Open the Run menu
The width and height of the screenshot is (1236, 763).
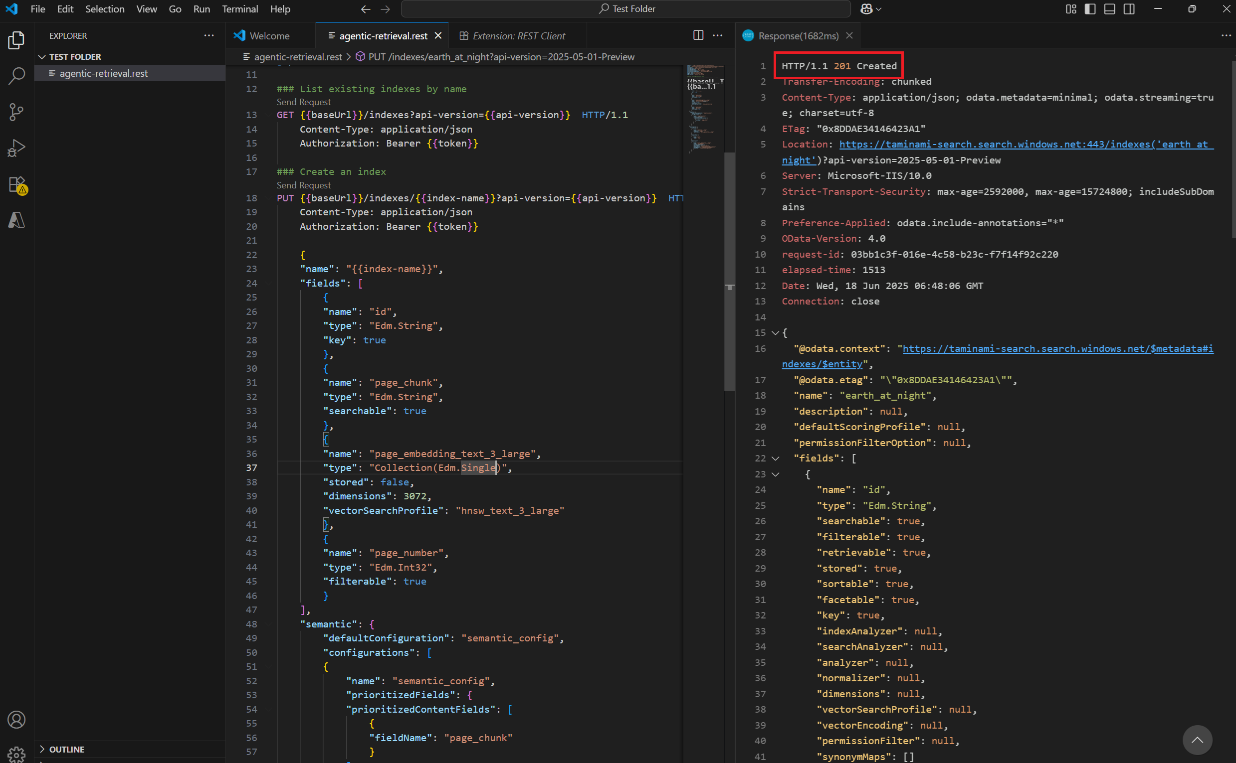(202, 9)
